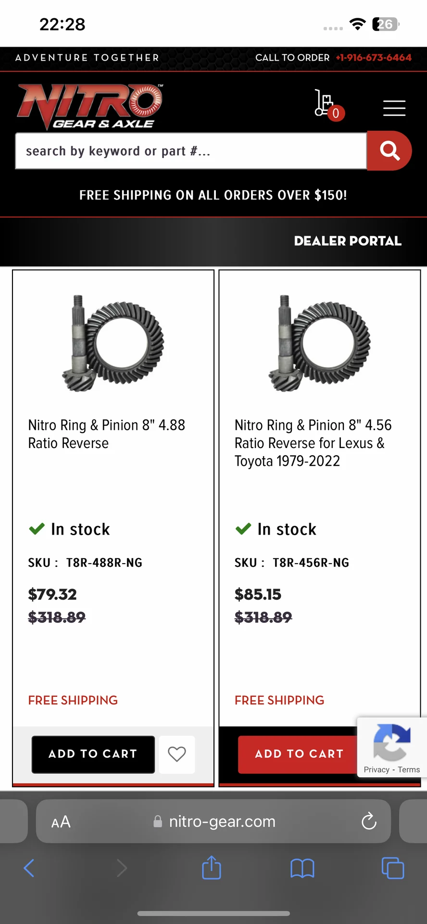The image size is (427, 924).
Task: Open the 4.56 ring & pinion image
Action: point(320,343)
